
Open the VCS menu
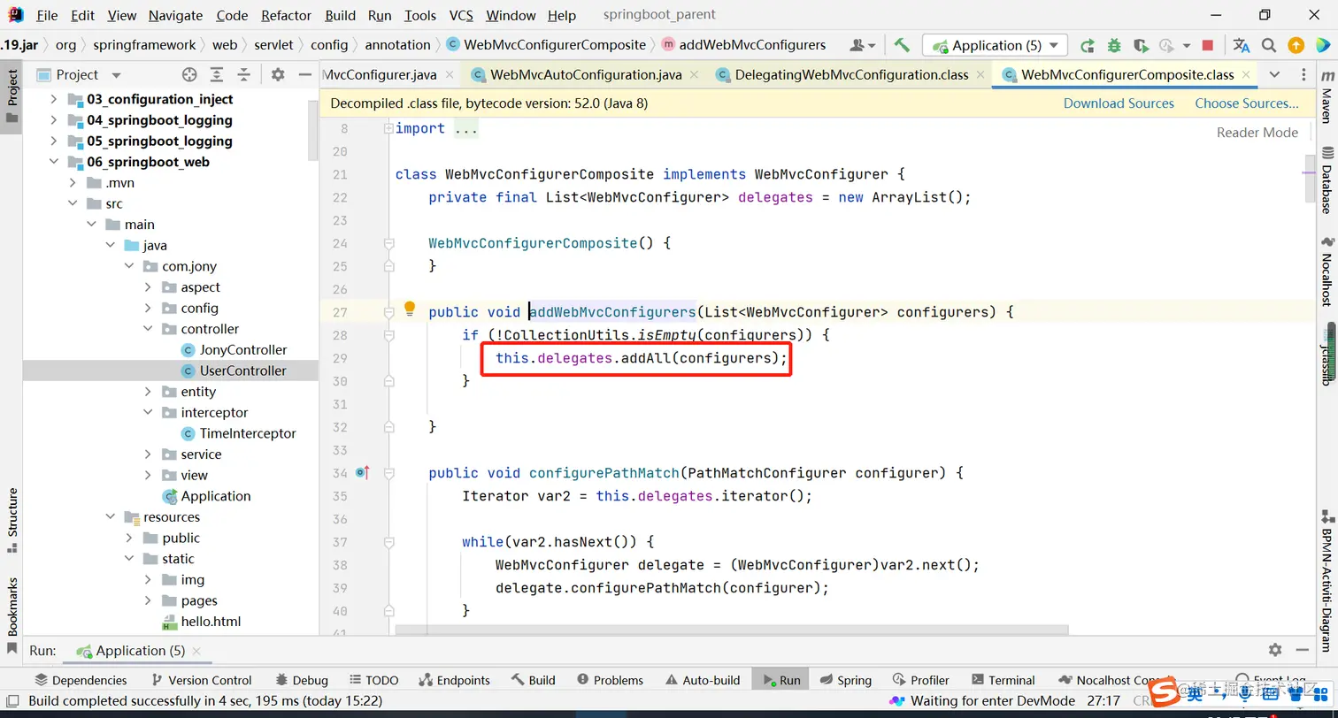(x=461, y=15)
